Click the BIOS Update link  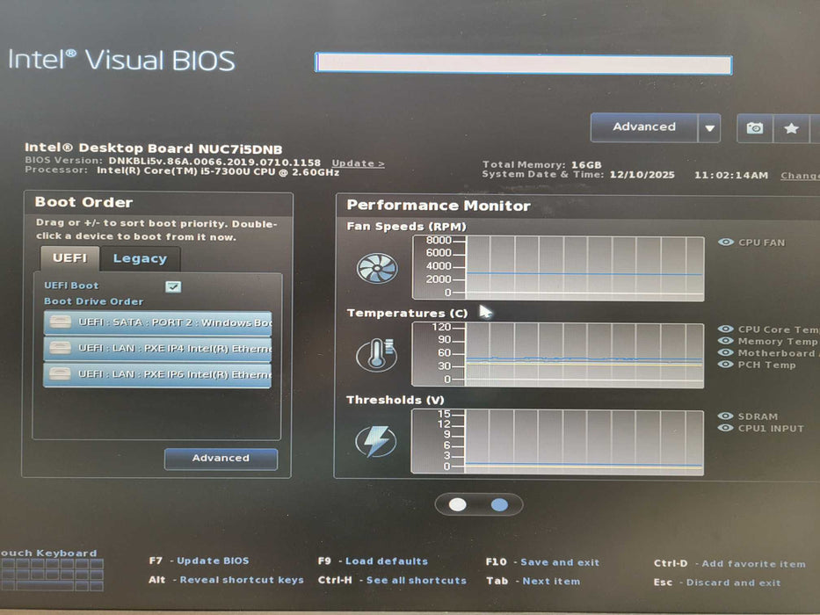tap(357, 163)
